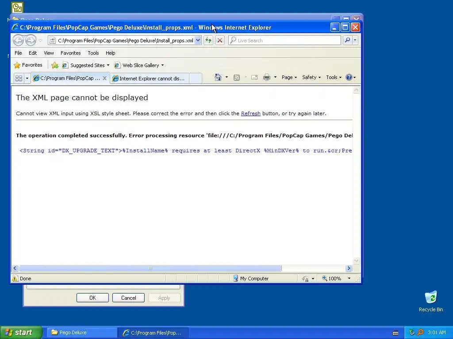Expand the Home button dropdown arrow

click(226, 77)
